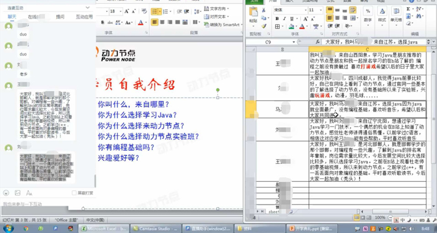Click the red font color swatch in Excel
The width and height of the screenshot is (437, 233).
pos(302,26)
